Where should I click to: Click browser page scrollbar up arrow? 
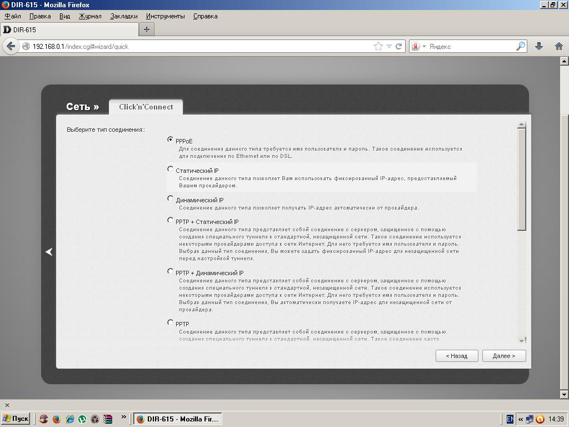564,61
